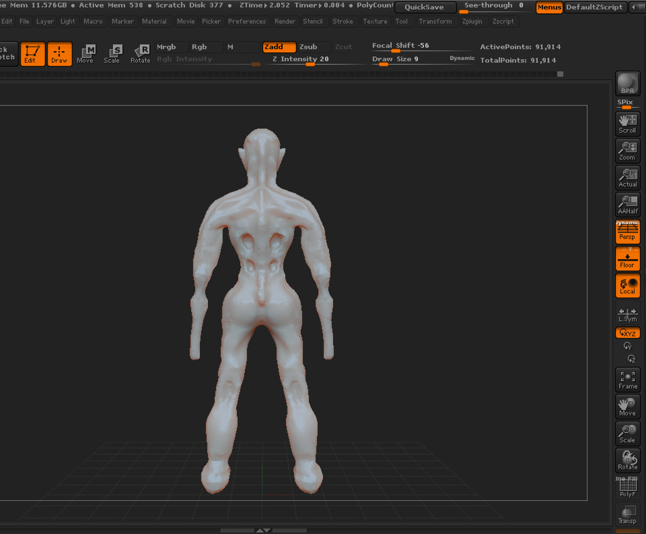Open the Preferences menu
The height and width of the screenshot is (534, 646).
tap(247, 22)
